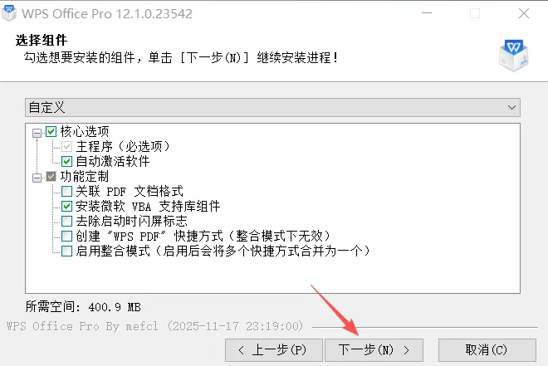Uncheck 安装微软 VBA 支持库组件
The width and height of the screenshot is (548, 366).
tap(66, 206)
